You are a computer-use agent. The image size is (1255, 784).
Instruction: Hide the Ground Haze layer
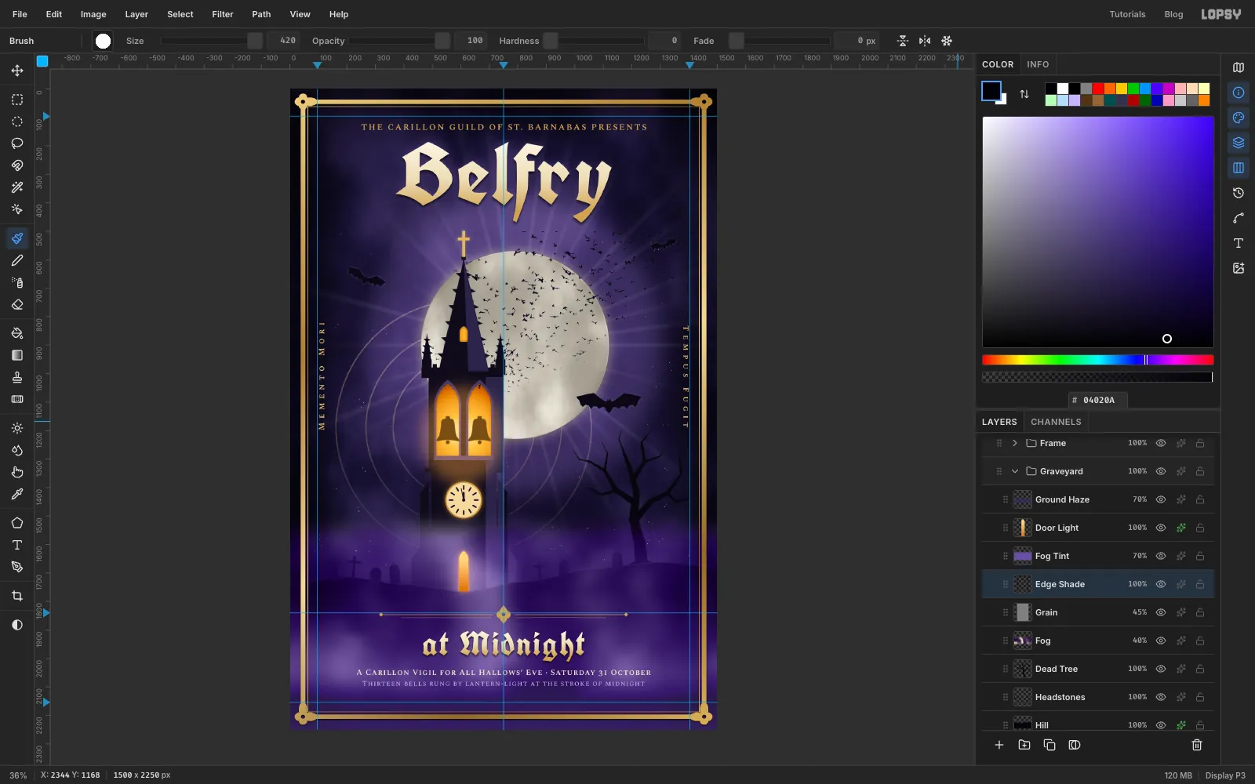pos(1161,499)
